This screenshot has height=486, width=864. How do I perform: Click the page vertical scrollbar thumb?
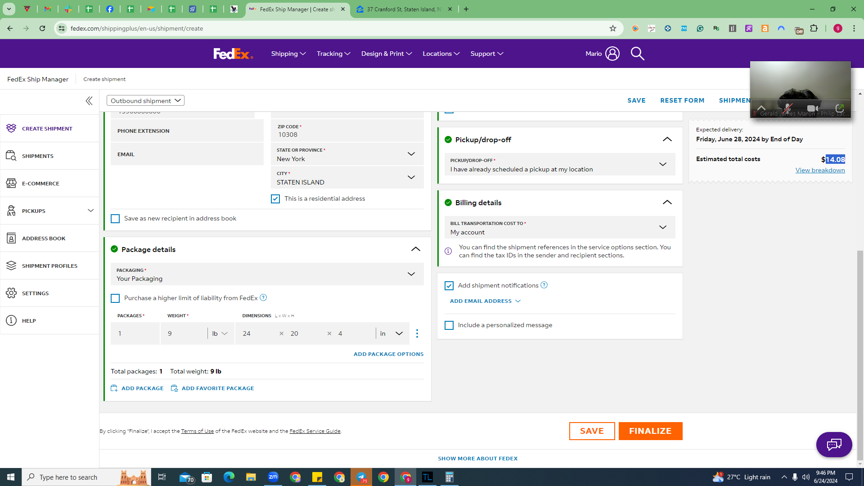point(860,355)
